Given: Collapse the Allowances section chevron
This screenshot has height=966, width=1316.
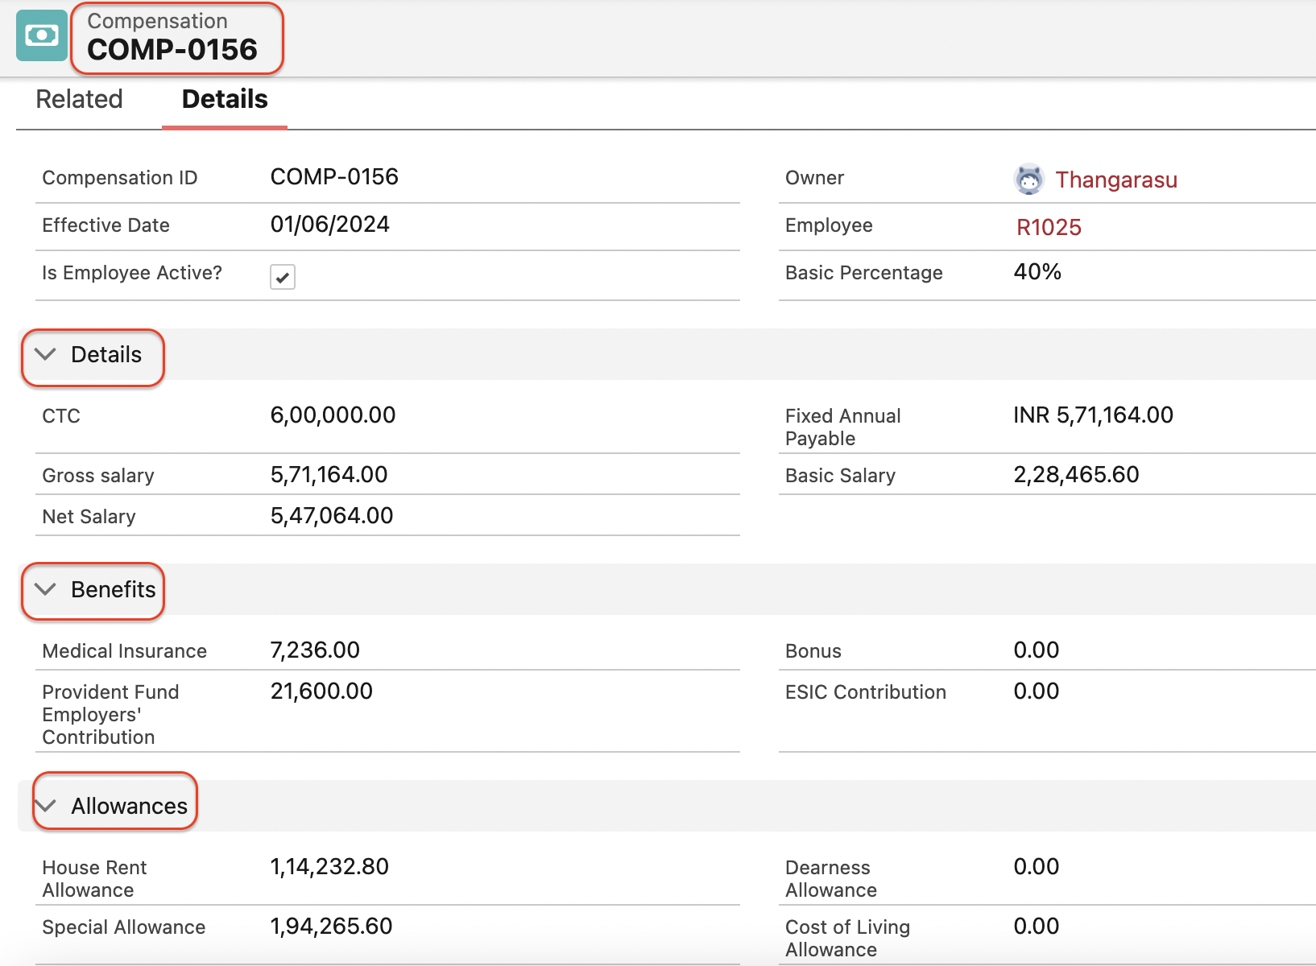Looking at the screenshot, I should 46,806.
